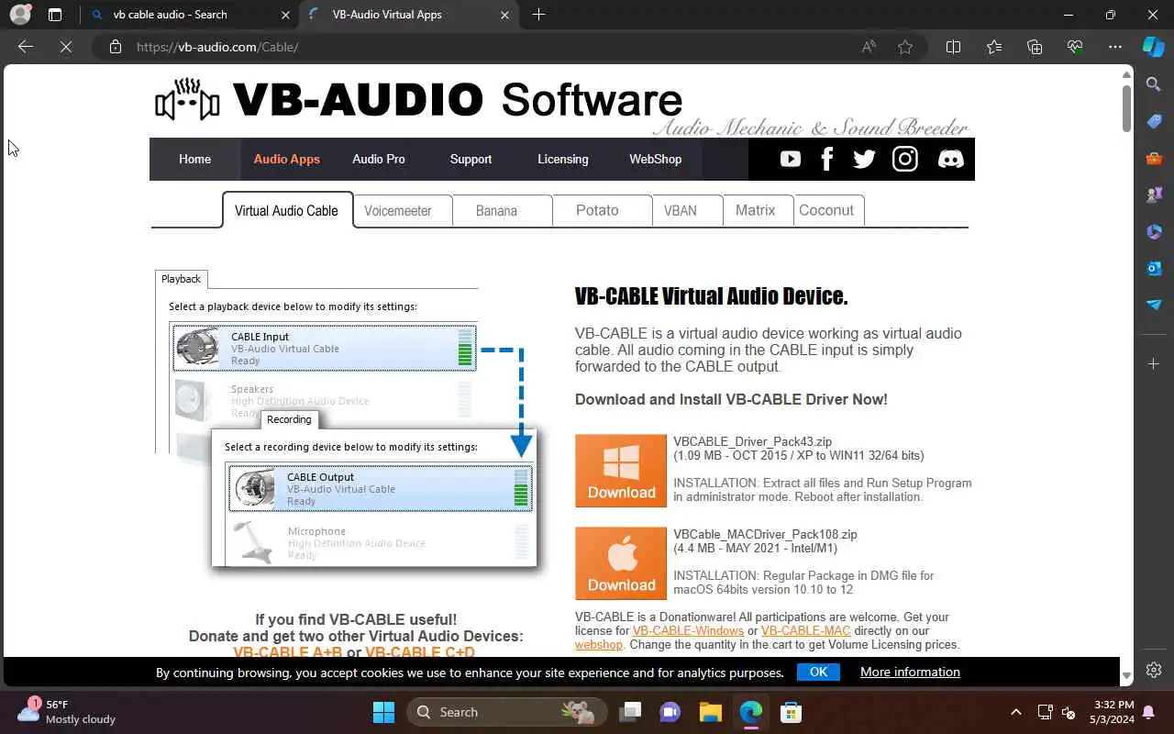Screen dimensions: 1174x734
Task: Open the Favorites list icon
Action: coord(994,47)
